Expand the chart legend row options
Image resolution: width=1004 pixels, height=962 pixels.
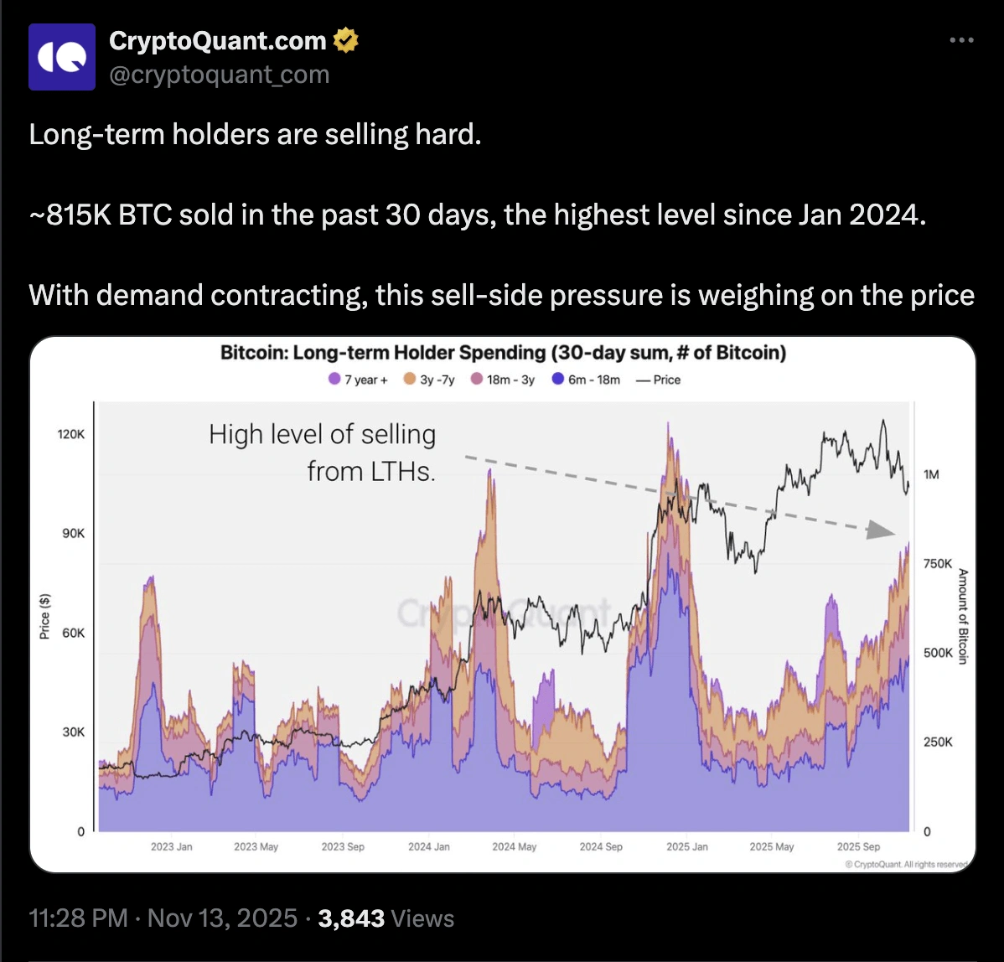coord(503,379)
